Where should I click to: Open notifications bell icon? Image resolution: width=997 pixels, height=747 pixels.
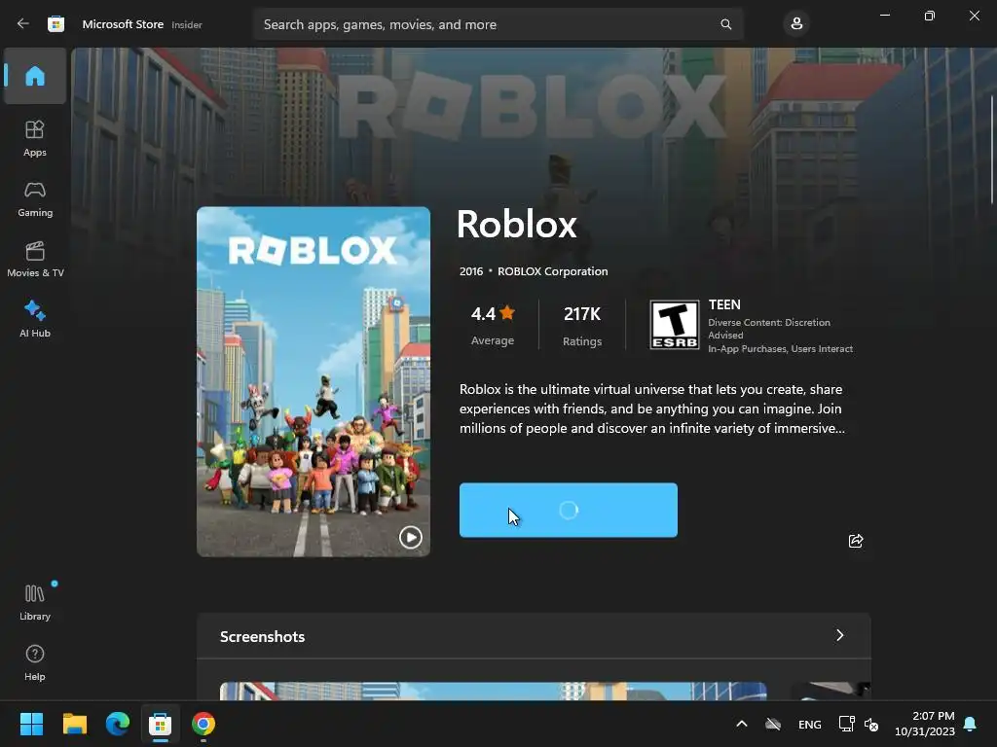pyautogui.click(x=971, y=724)
